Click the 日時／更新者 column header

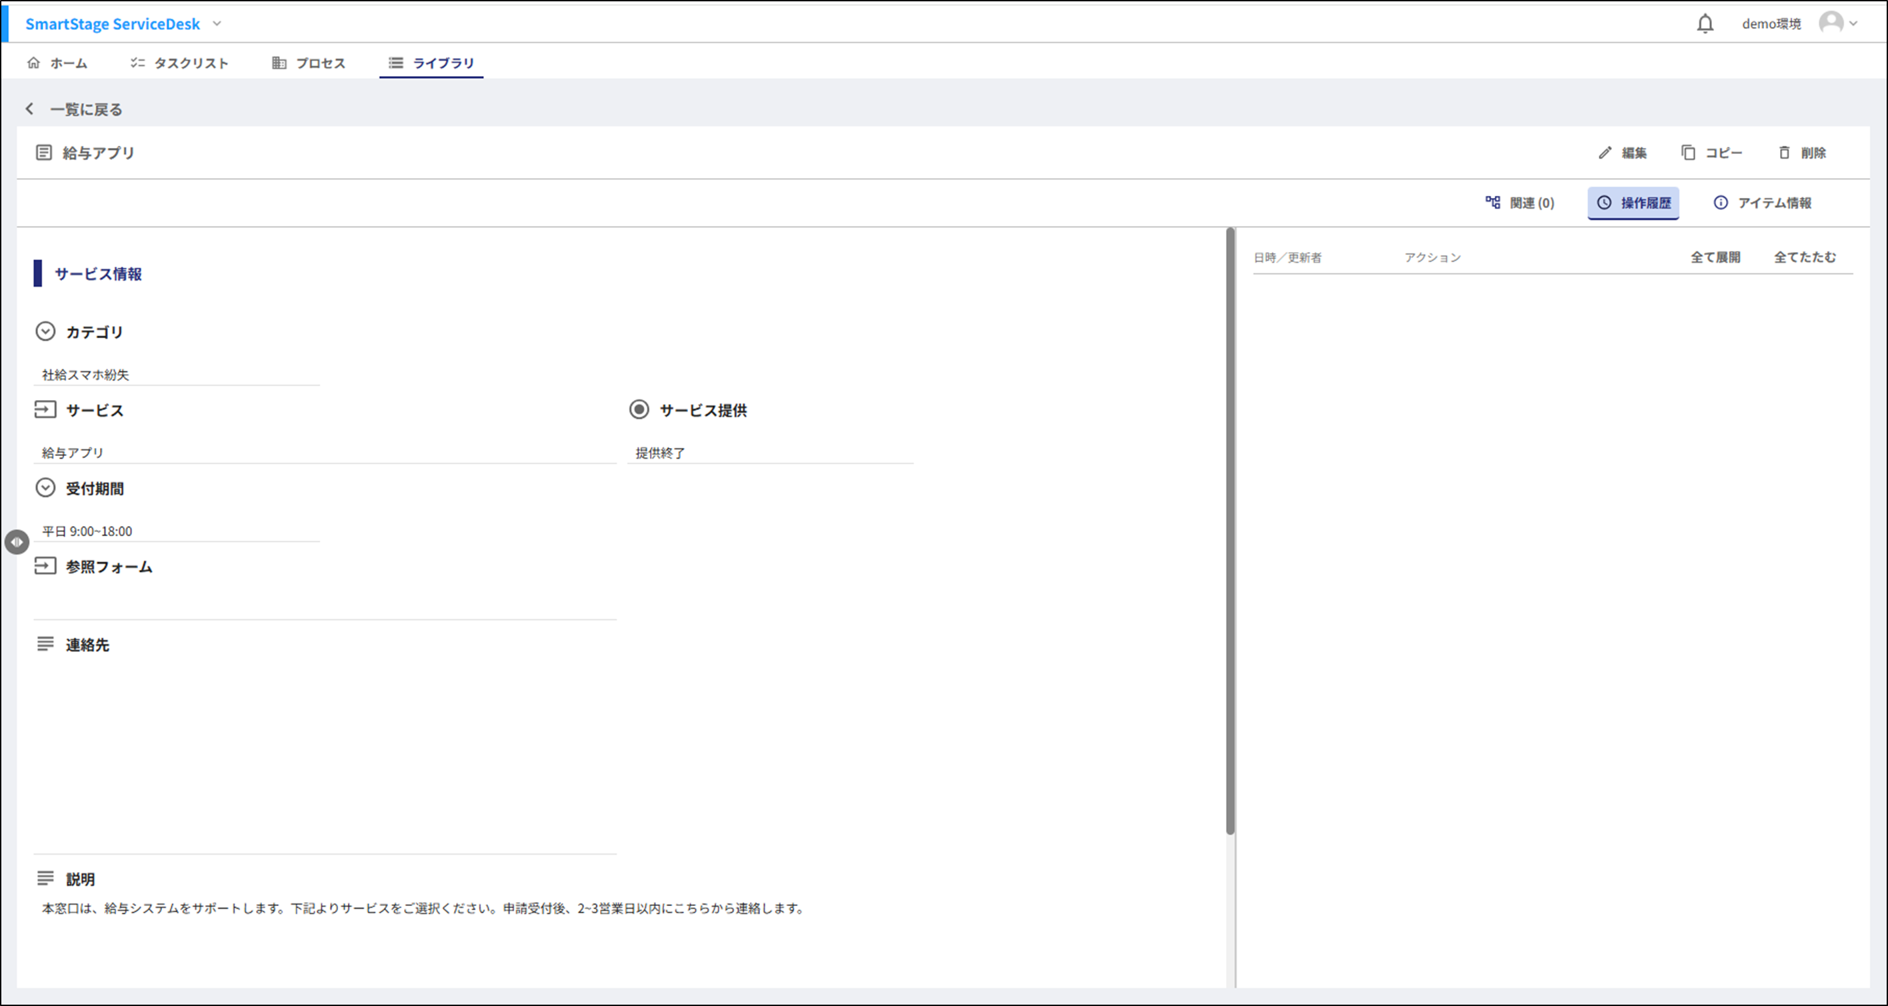[x=1288, y=258]
